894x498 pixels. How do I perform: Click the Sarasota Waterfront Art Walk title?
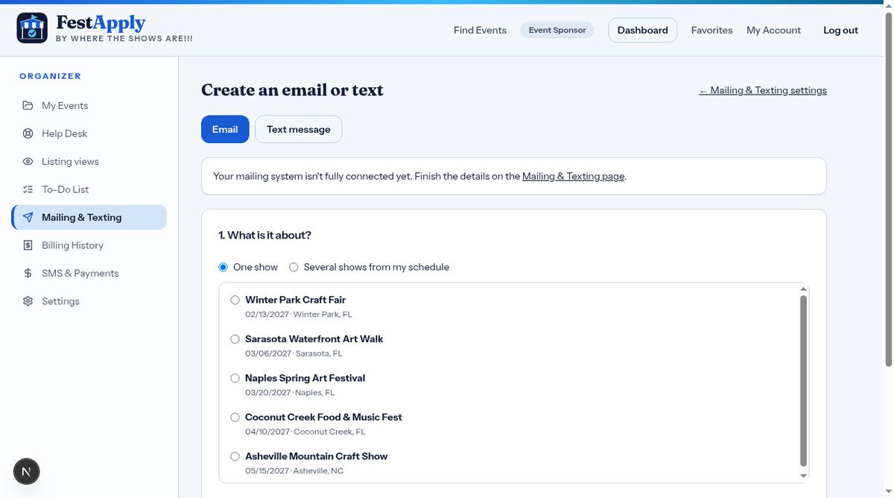click(314, 339)
